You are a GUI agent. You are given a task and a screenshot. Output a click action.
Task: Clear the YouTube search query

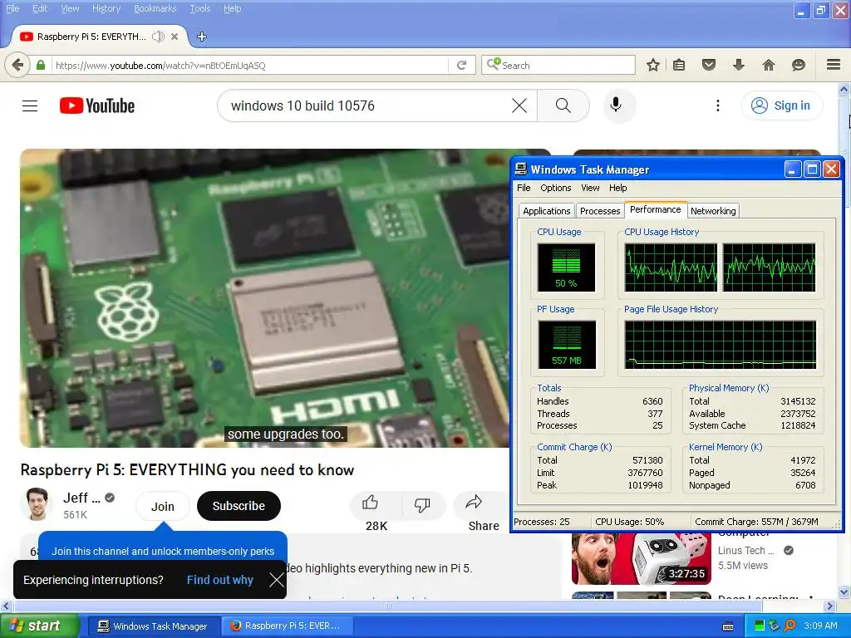coord(519,106)
